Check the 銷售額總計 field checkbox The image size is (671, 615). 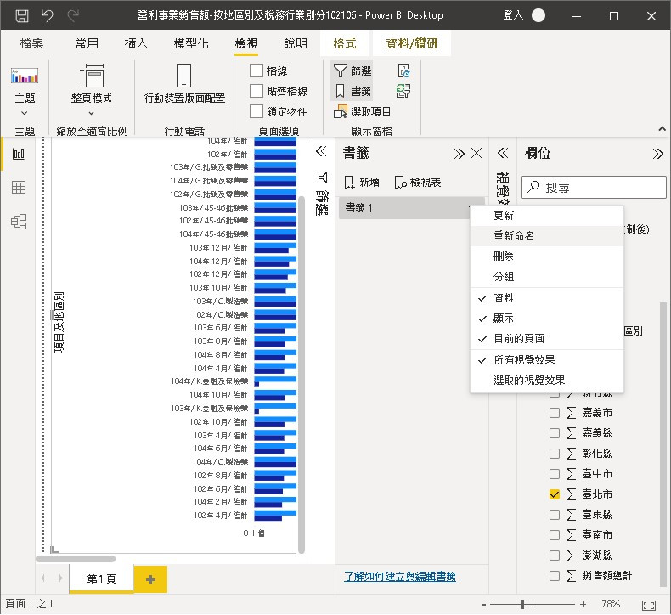[x=554, y=576]
